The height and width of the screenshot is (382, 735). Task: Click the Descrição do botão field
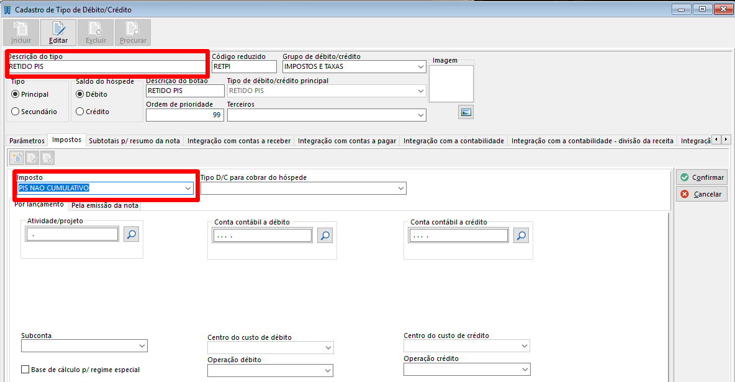185,91
